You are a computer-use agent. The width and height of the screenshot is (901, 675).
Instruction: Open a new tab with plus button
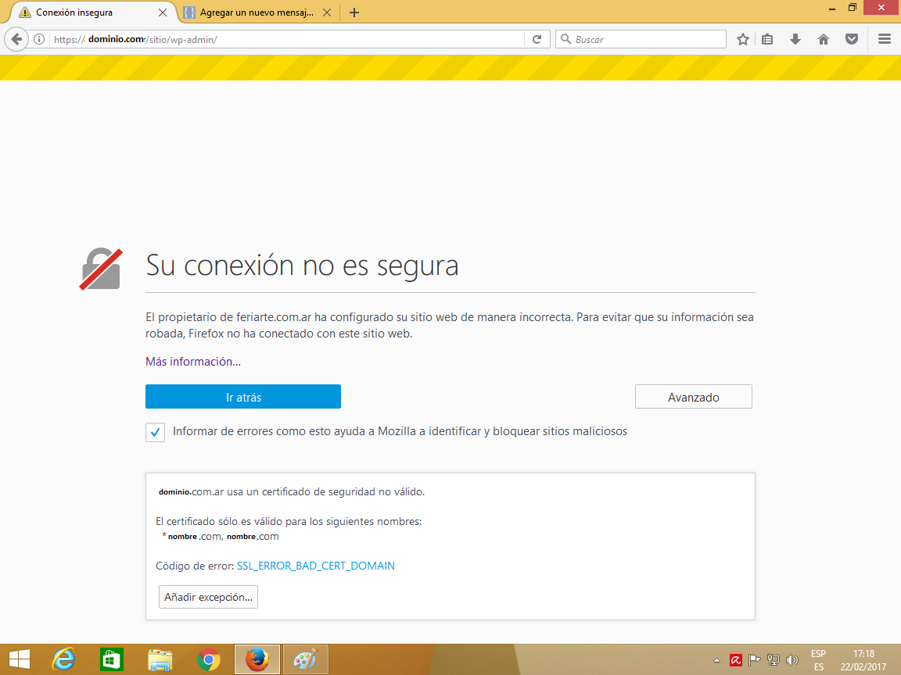pyautogui.click(x=354, y=12)
